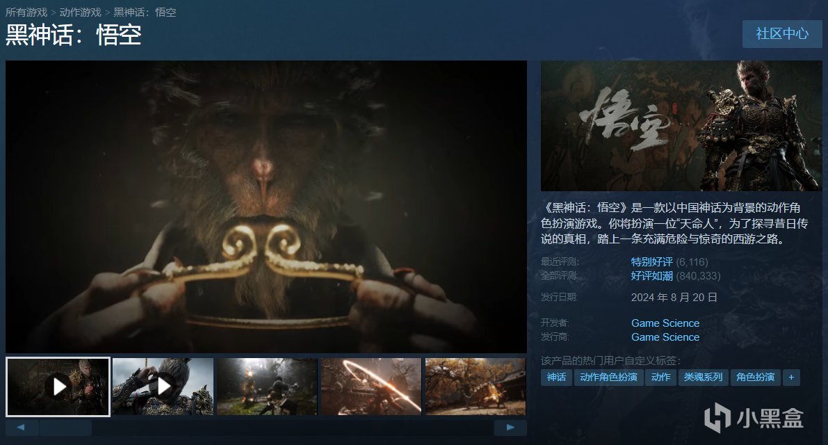828x445 pixels.
Task: Click the 发行日期 label
Action: (x=559, y=298)
